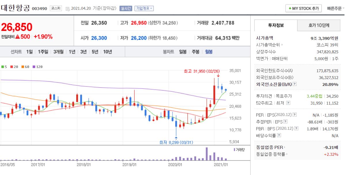Click the red 20-period moving average legend
Image resolution: width=345 pixels, height=175 pixels.
coord(14,67)
